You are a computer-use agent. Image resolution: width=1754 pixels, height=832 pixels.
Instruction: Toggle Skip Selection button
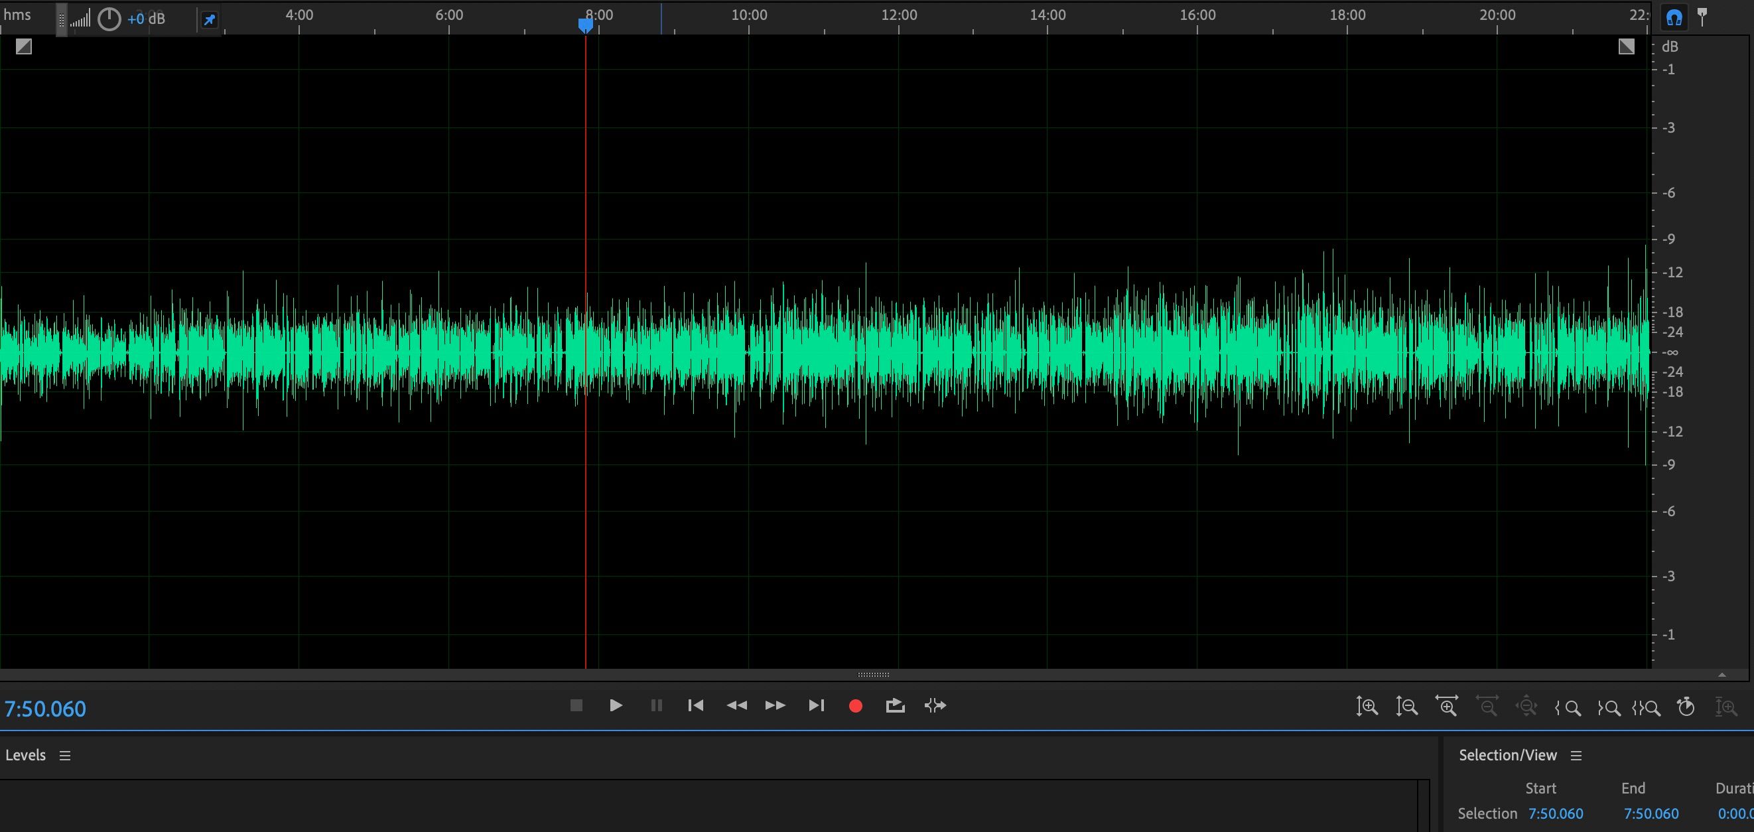tap(935, 705)
